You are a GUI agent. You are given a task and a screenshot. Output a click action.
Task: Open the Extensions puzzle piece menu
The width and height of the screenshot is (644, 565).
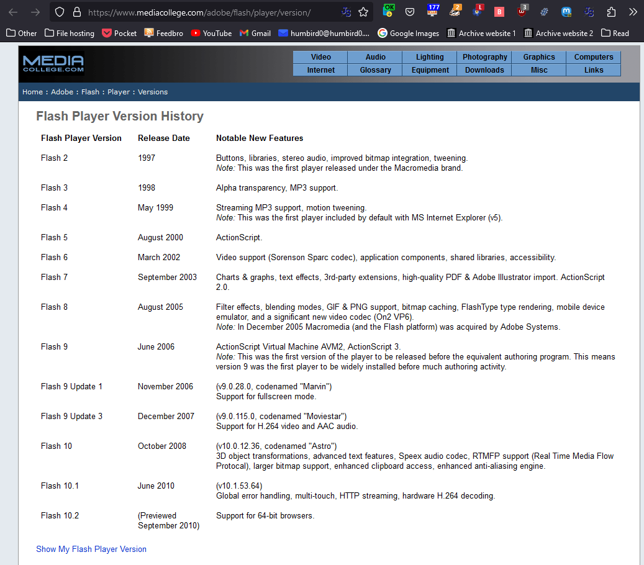click(611, 12)
